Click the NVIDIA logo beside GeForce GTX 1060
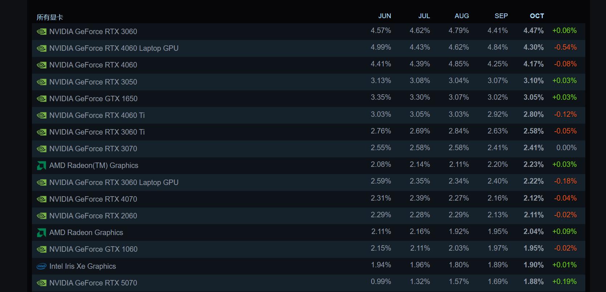This screenshot has width=606, height=292. pyautogui.click(x=41, y=250)
